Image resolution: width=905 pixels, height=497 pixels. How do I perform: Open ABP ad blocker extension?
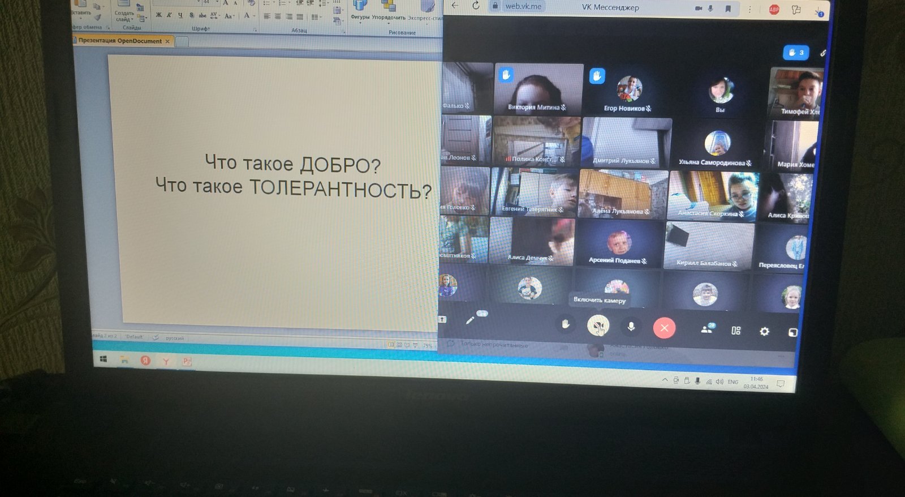[x=774, y=9]
